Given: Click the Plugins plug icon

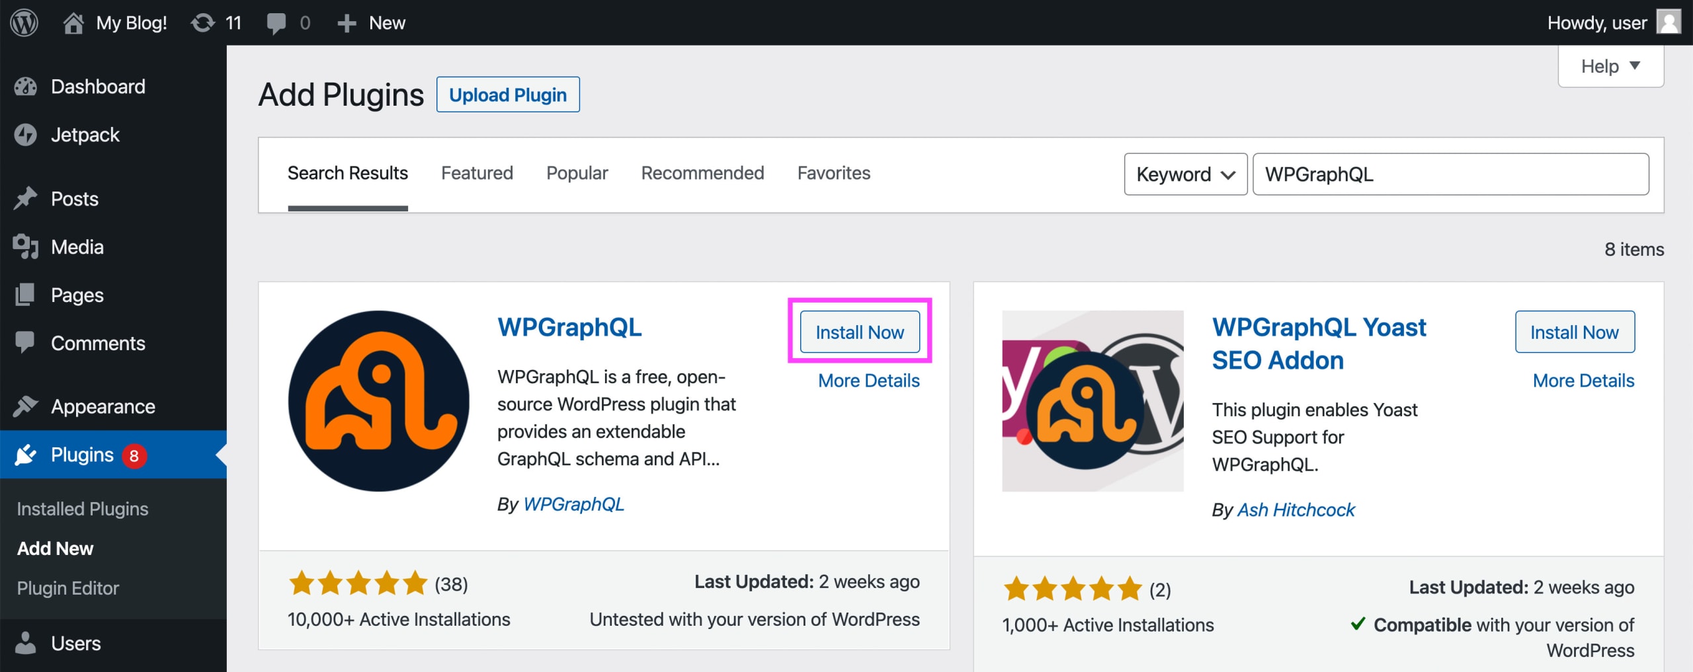Looking at the screenshot, I should [x=25, y=455].
